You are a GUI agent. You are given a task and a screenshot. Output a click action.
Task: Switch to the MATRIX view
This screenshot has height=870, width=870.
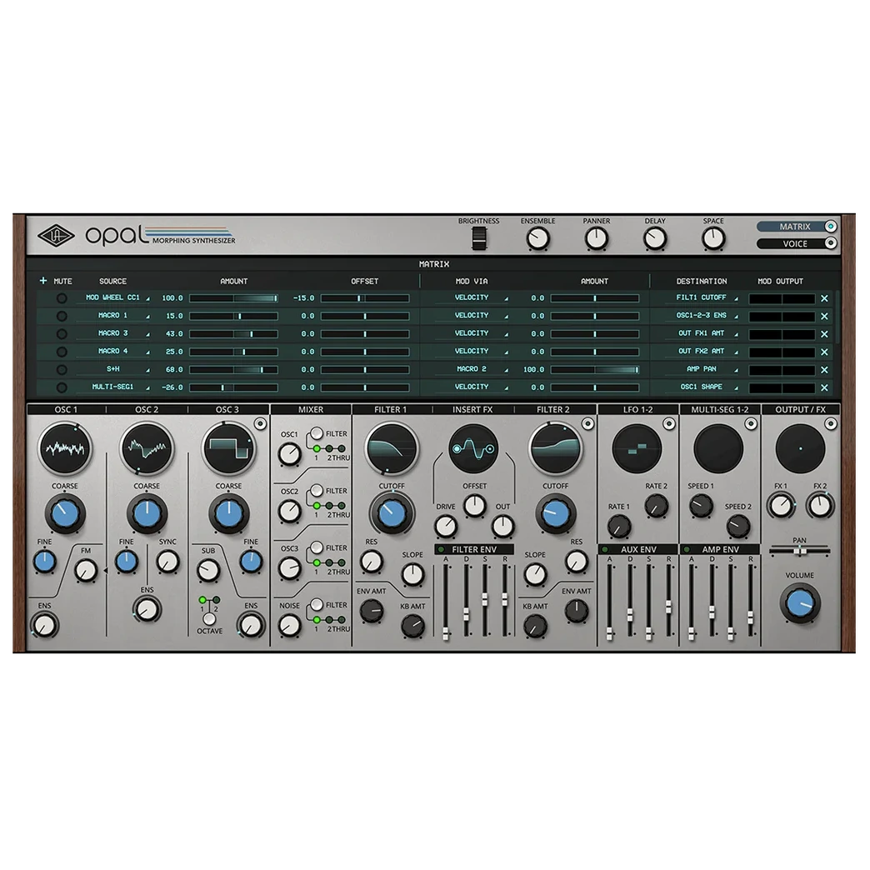[x=797, y=227]
